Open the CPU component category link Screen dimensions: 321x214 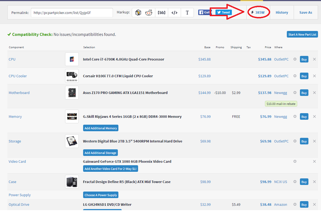coord(12,59)
